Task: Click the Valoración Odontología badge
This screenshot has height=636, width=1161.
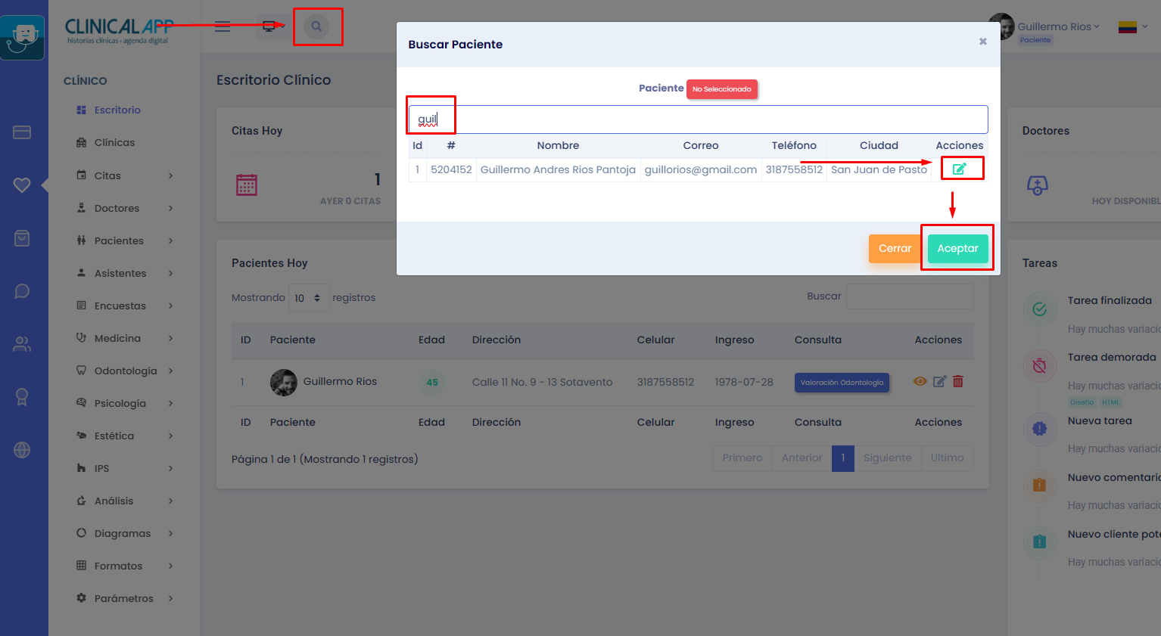Action: (842, 383)
